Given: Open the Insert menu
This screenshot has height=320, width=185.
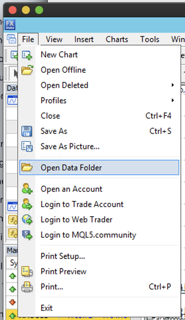Looking at the screenshot, I should [84, 39].
